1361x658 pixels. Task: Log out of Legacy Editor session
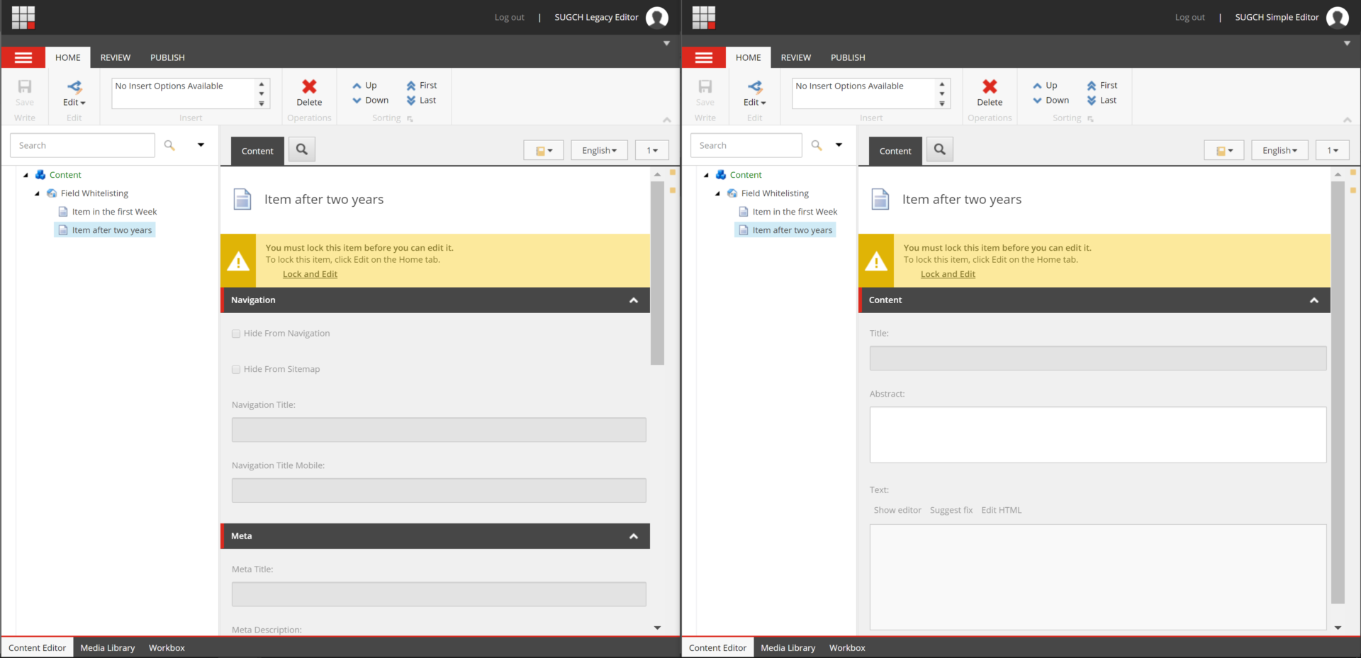[x=510, y=17]
